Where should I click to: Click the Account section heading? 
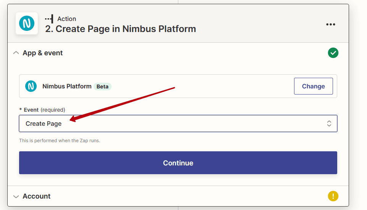click(37, 196)
